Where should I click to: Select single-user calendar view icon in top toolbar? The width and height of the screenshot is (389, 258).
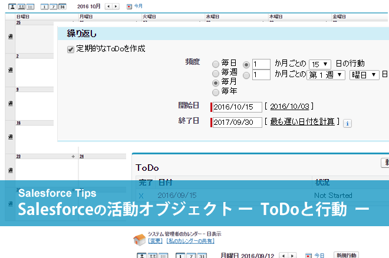[12, 6]
